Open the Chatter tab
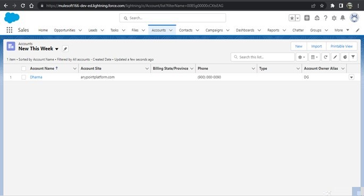The height and width of the screenshot is (196, 364). (298, 30)
